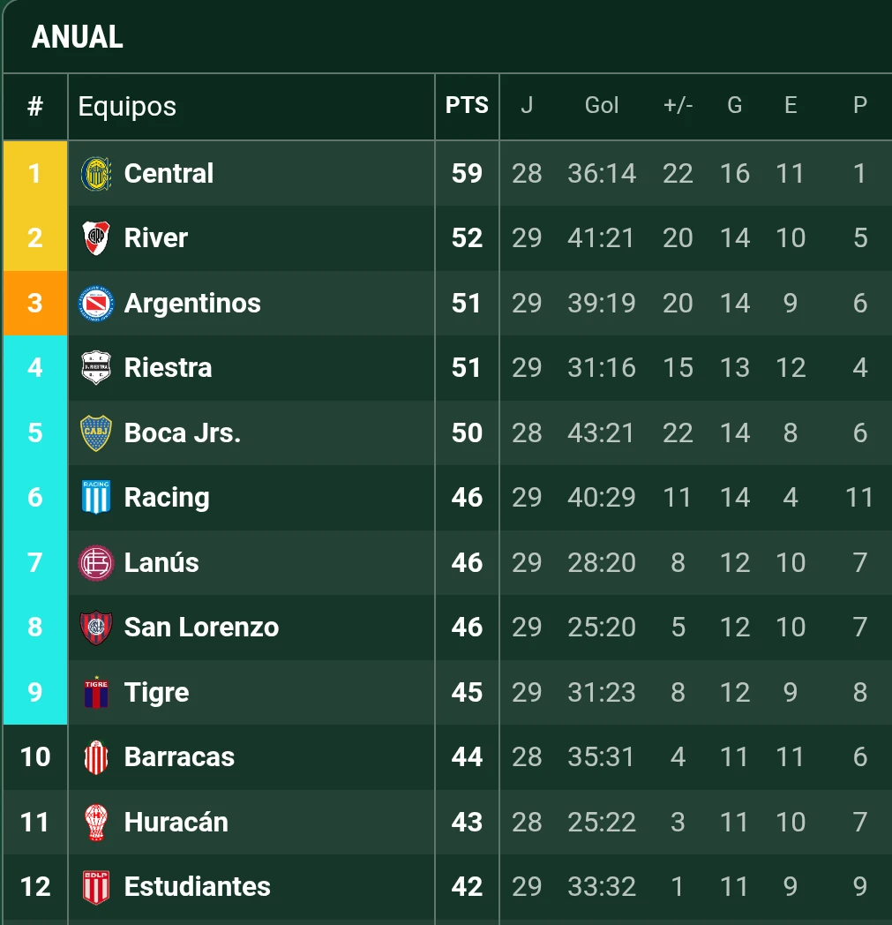Click the Gol column header

(602, 106)
